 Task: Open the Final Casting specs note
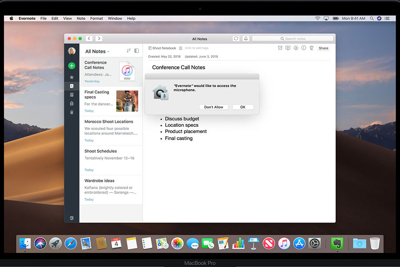click(x=111, y=101)
